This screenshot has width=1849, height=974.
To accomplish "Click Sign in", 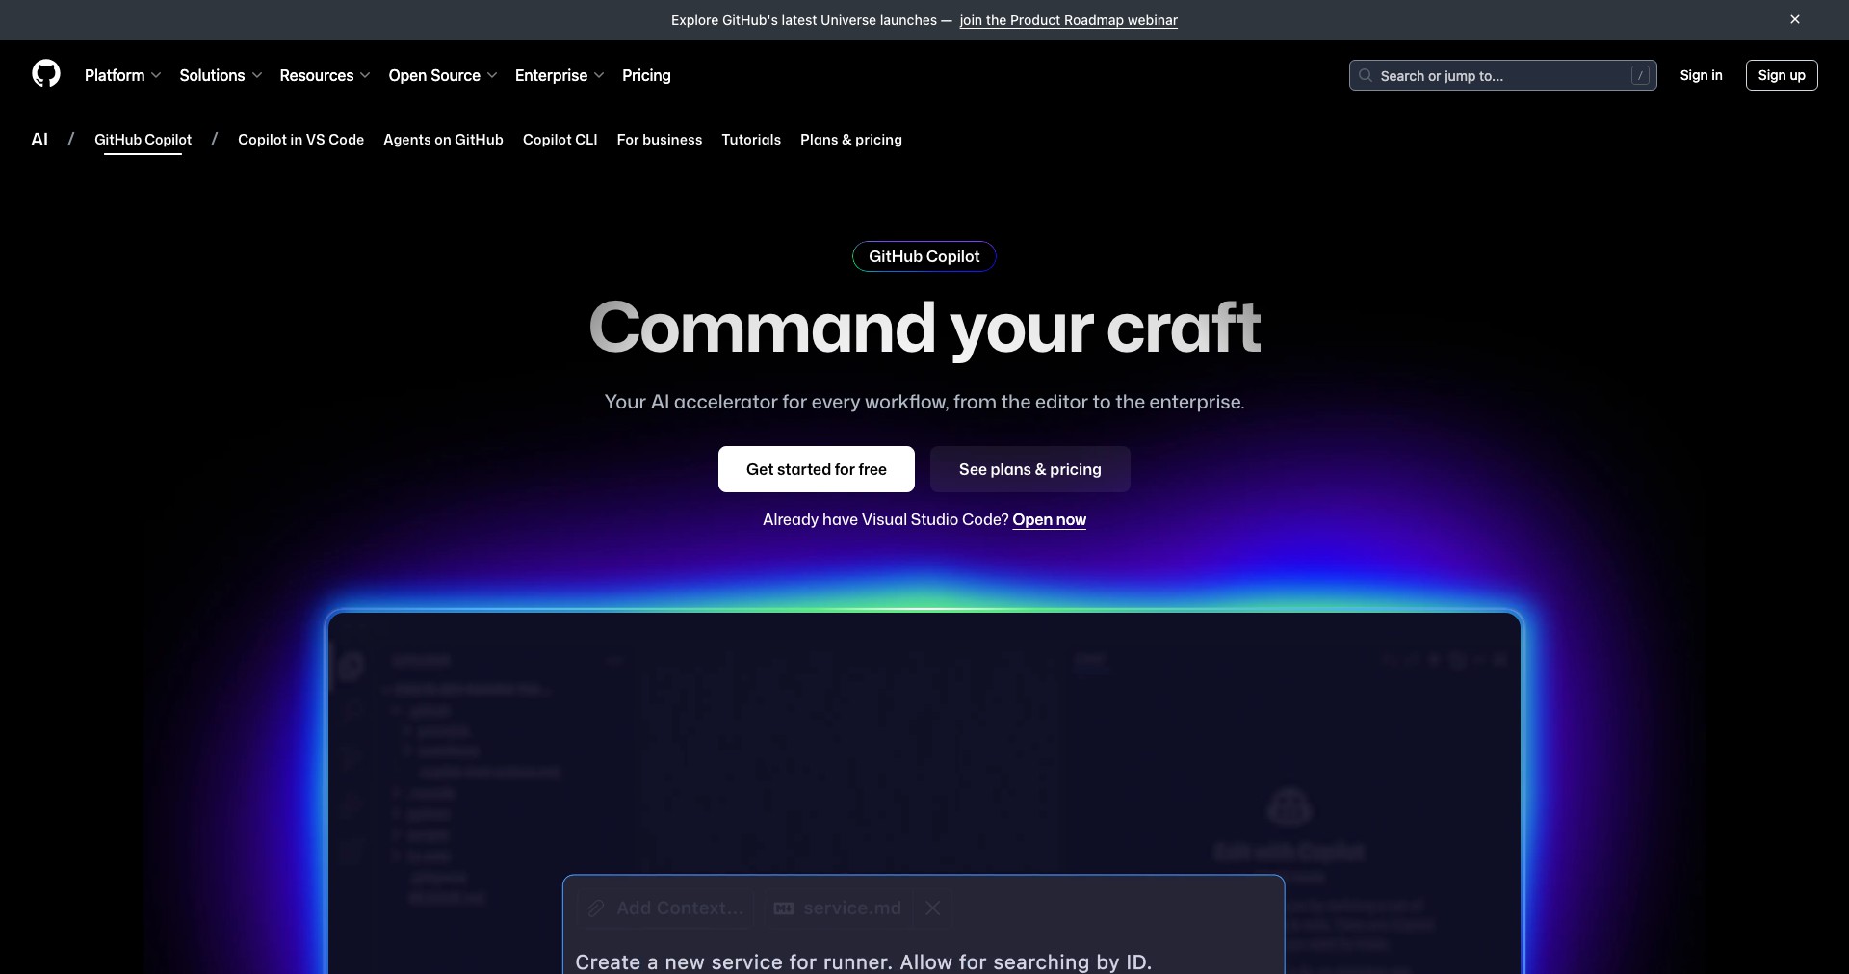I will click(1701, 75).
